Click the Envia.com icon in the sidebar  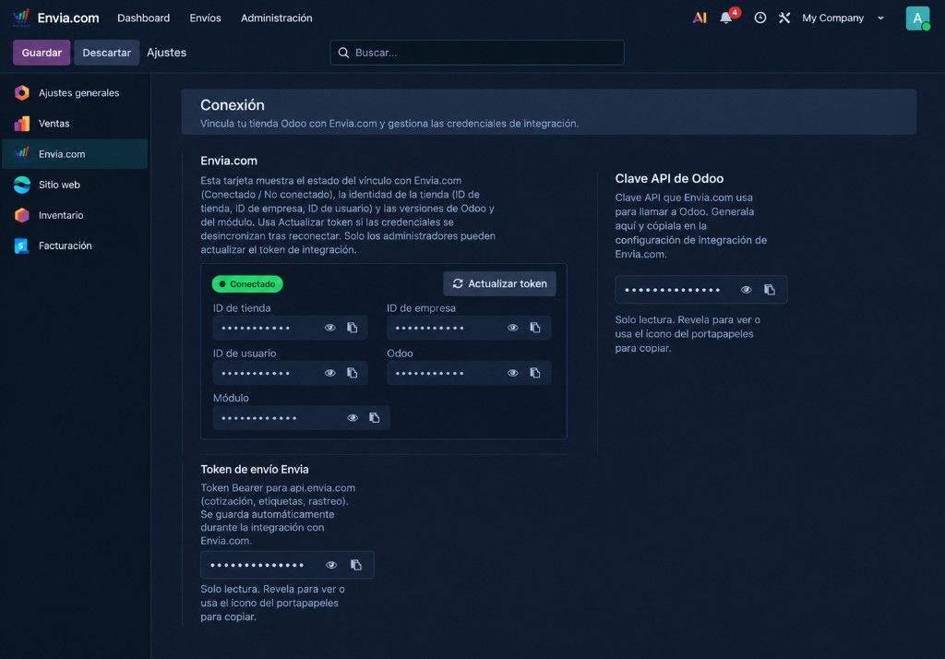coord(22,154)
